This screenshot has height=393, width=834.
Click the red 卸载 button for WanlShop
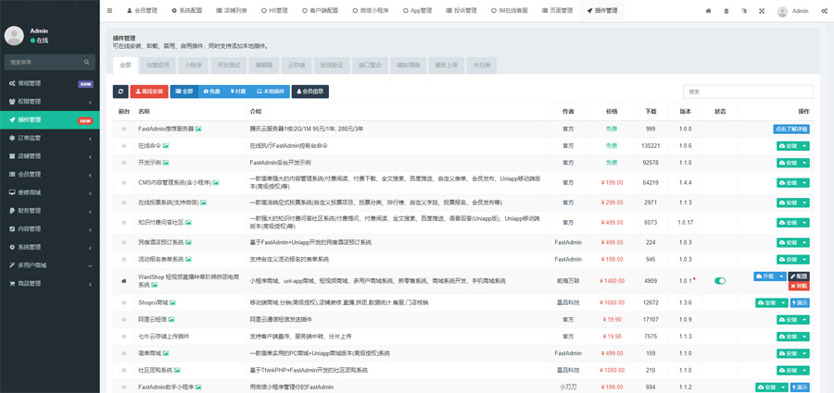800,286
